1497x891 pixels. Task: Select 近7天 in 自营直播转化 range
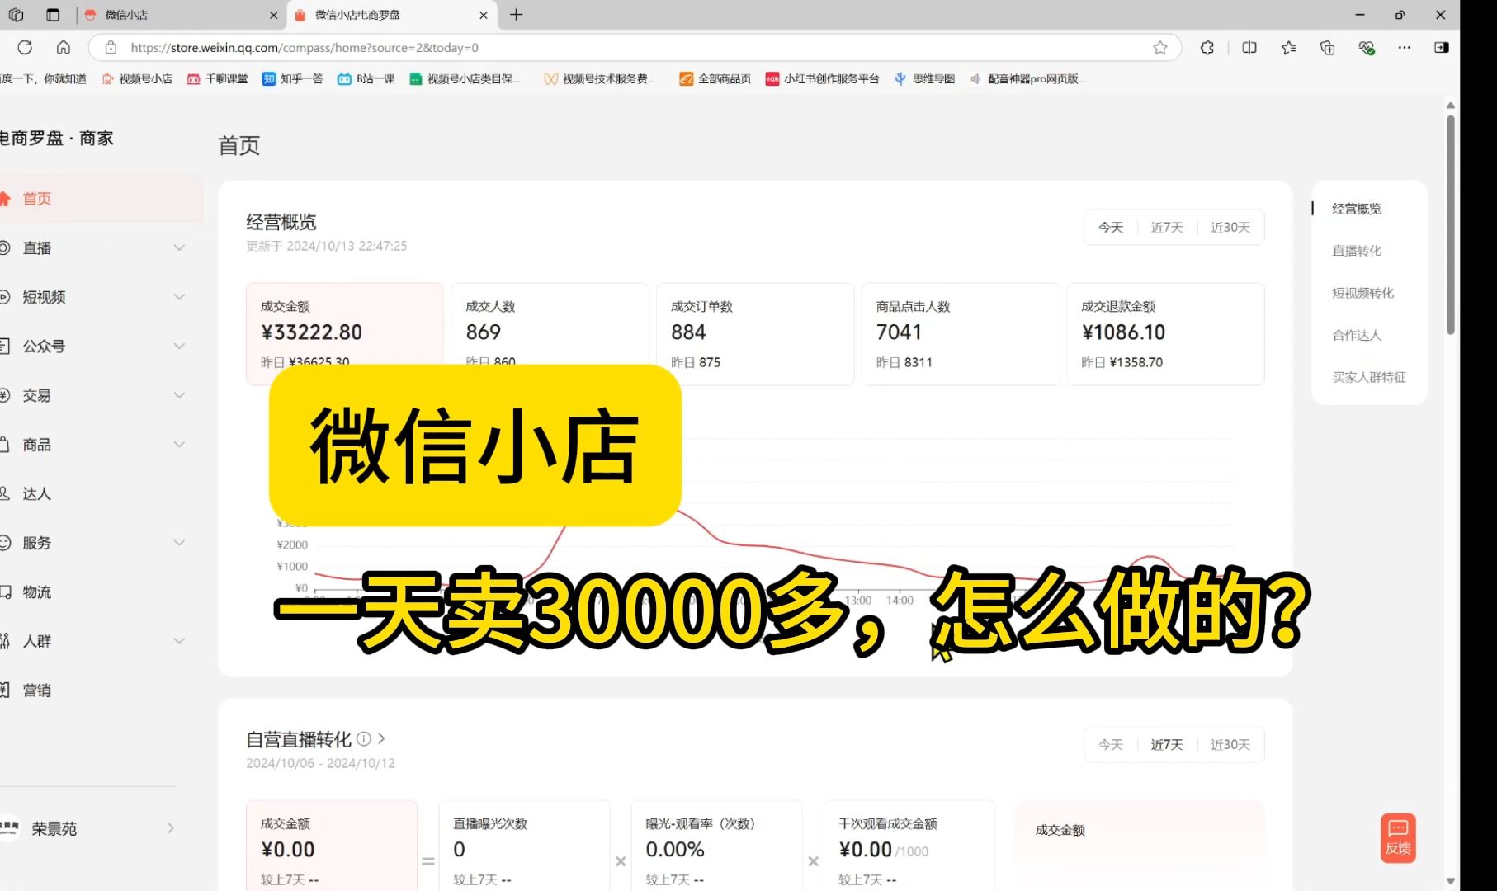(x=1167, y=745)
